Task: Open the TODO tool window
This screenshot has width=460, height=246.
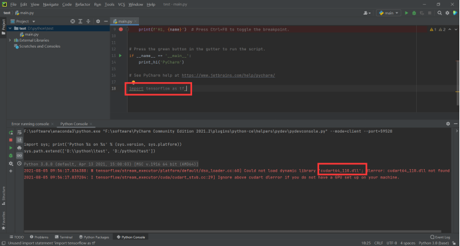Action: [17, 237]
